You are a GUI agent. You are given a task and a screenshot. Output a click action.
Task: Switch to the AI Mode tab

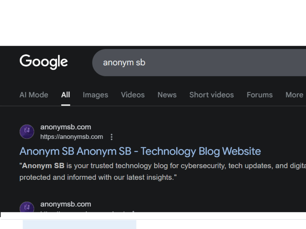pos(34,95)
